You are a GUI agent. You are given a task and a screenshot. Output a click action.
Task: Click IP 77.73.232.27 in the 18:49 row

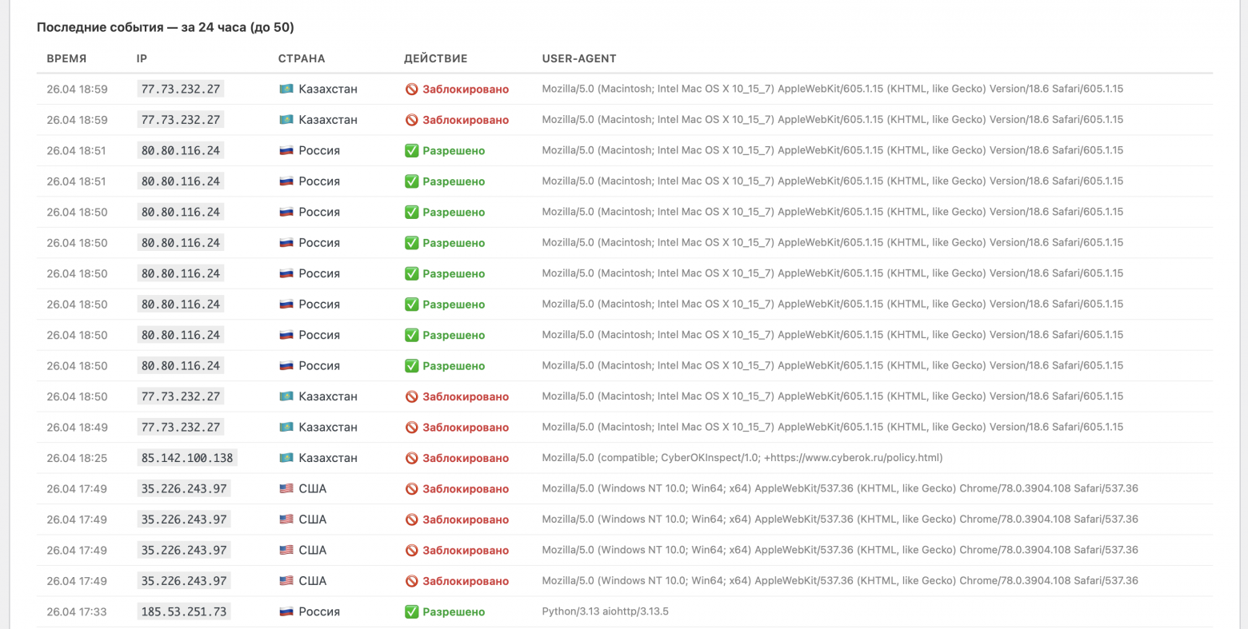click(x=181, y=428)
